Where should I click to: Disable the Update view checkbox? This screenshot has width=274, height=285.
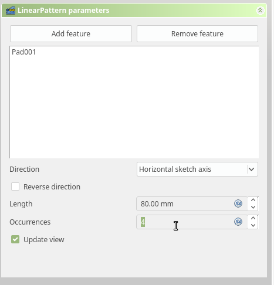click(x=15, y=239)
